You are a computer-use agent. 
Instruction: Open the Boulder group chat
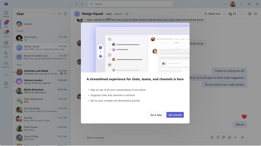coord(41,119)
